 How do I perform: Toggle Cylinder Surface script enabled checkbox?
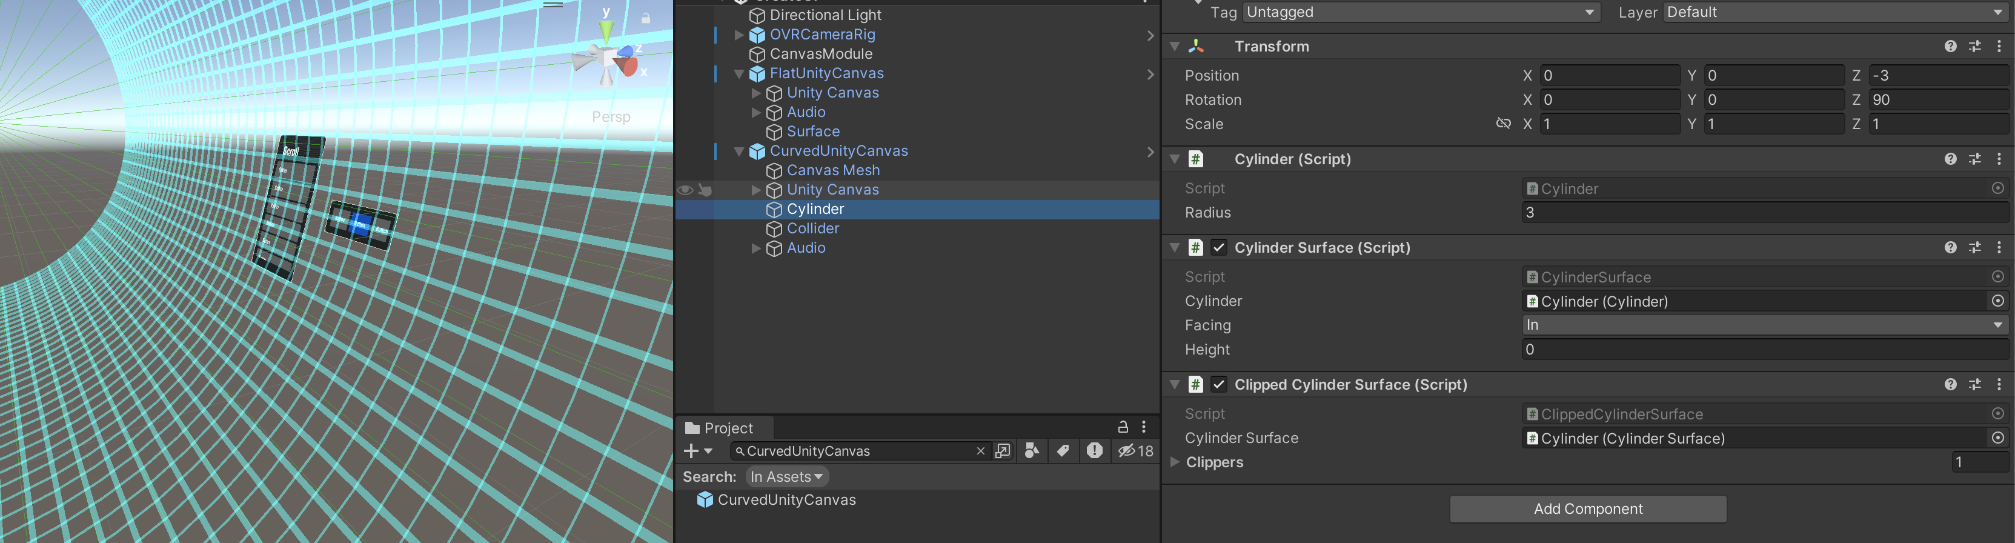pos(1218,247)
